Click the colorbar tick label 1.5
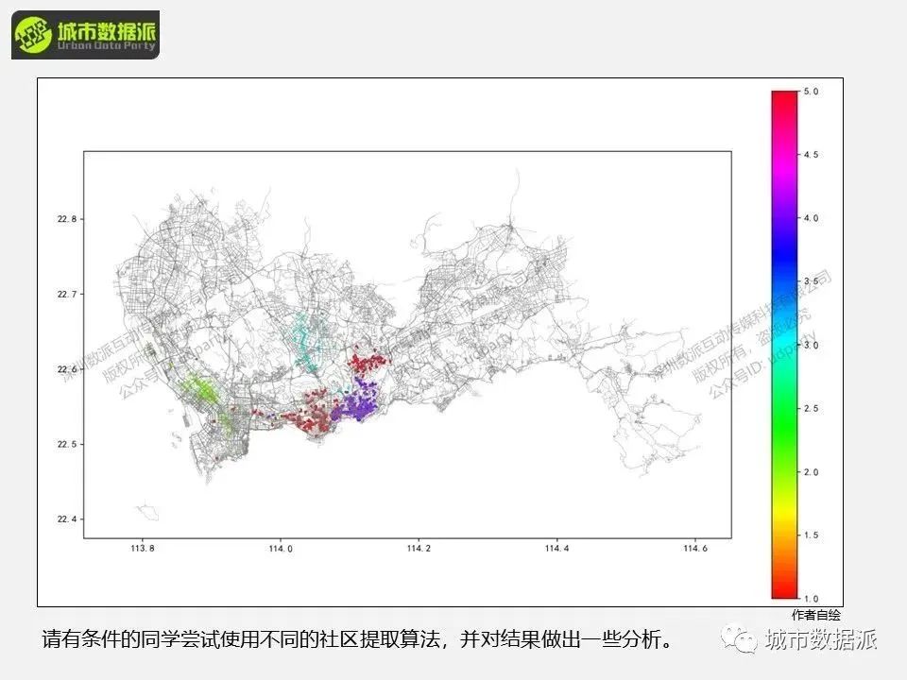The width and height of the screenshot is (907, 680). point(811,535)
